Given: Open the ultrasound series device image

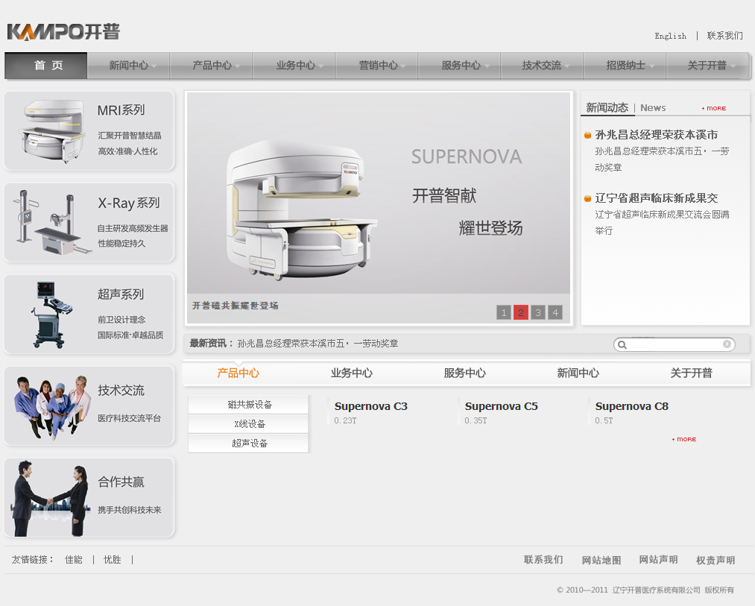Looking at the screenshot, I should pos(51,314).
